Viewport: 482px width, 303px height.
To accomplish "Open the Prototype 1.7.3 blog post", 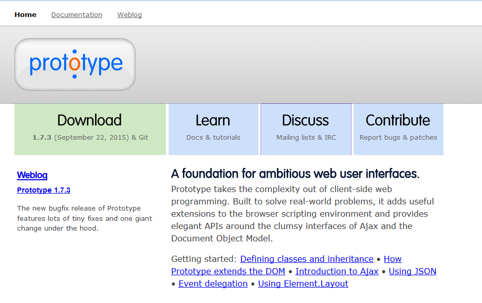I will click(44, 190).
